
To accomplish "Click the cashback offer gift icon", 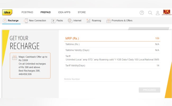I will [x=15, y=58].
